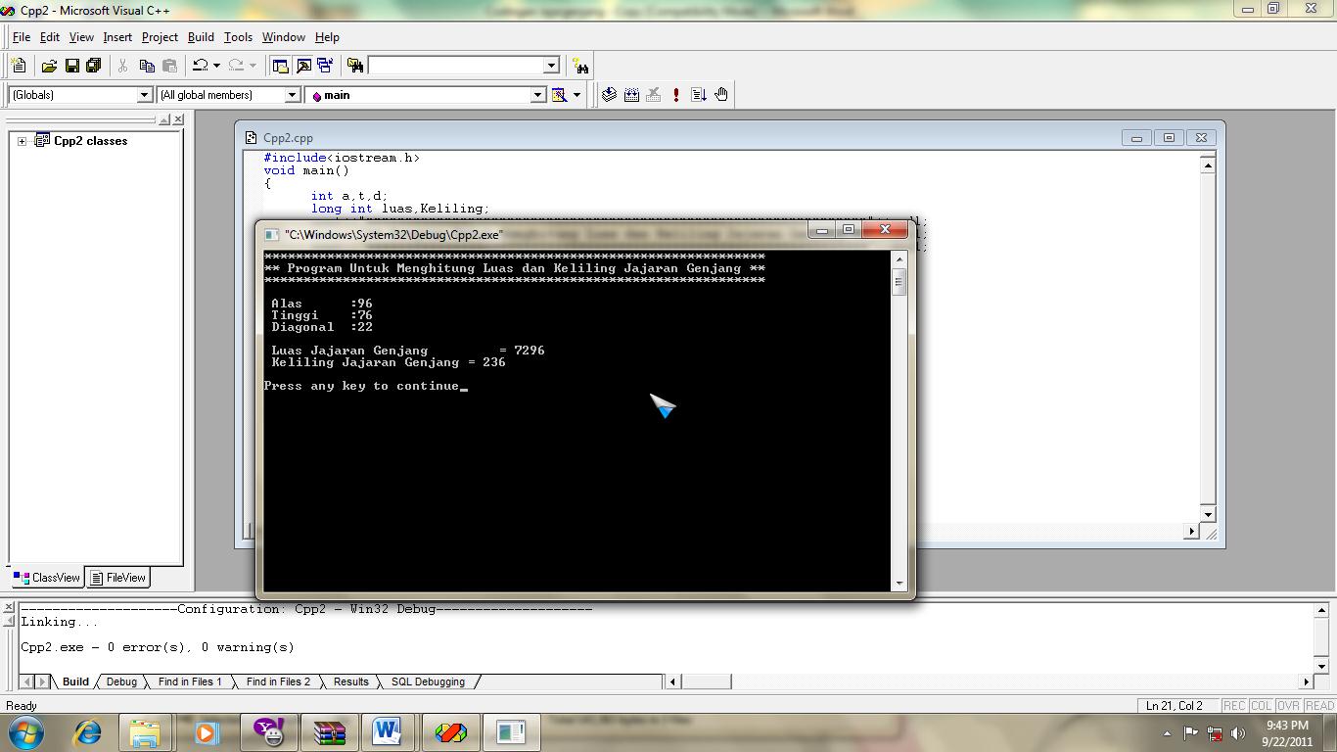Click inside the Find text box
This screenshot has height=752, width=1337.
[456, 66]
